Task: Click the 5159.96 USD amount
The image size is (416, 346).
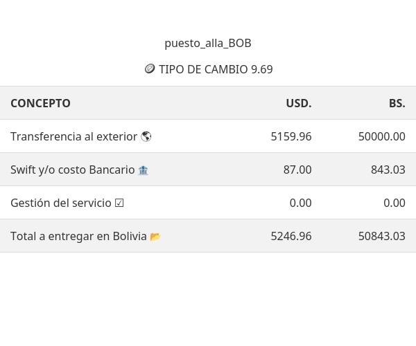Action: 291,136
